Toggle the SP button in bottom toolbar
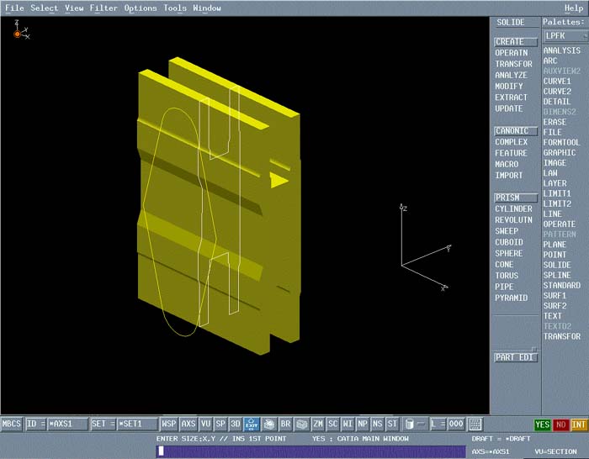 pos(220,425)
